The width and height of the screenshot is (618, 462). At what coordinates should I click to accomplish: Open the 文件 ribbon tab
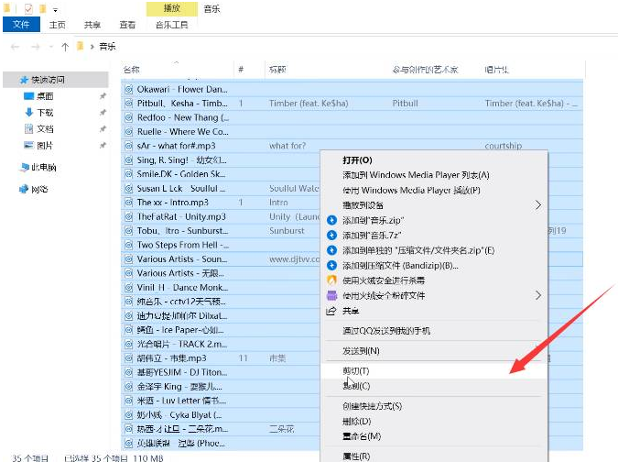coord(21,25)
